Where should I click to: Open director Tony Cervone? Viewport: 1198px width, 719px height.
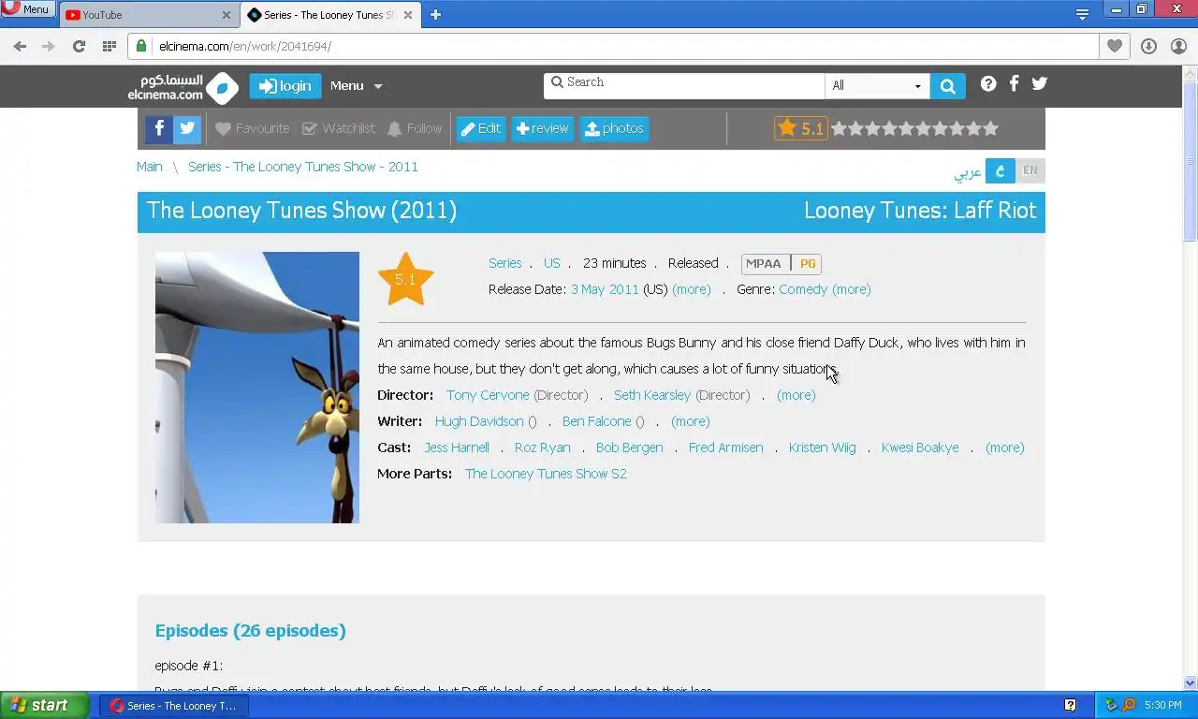[x=488, y=395]
